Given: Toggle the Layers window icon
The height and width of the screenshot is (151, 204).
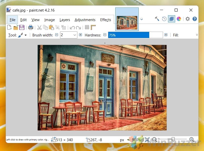Looking at the screenshot, I should 172,19.
